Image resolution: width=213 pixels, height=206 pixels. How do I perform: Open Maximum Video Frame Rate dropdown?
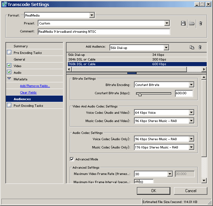coord(170,174)
